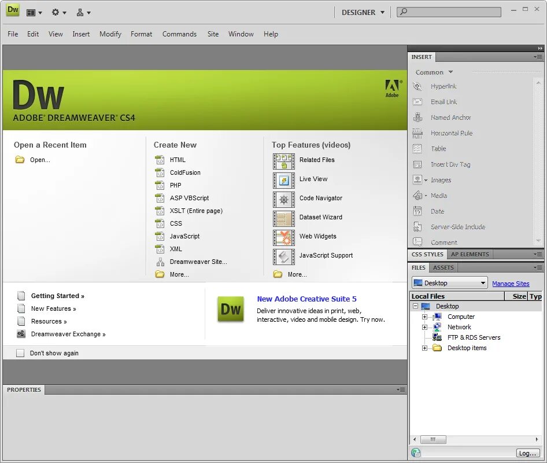Open the Desktop site dropdown in Files panel
This screenshot has height=463, width=547.
point(450,283)
